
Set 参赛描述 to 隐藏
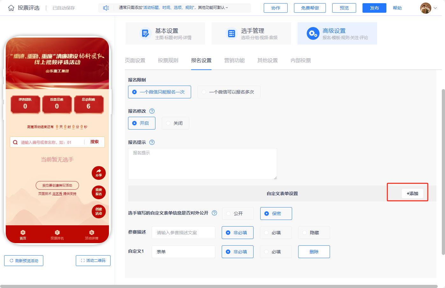click(x=314, y=233)
